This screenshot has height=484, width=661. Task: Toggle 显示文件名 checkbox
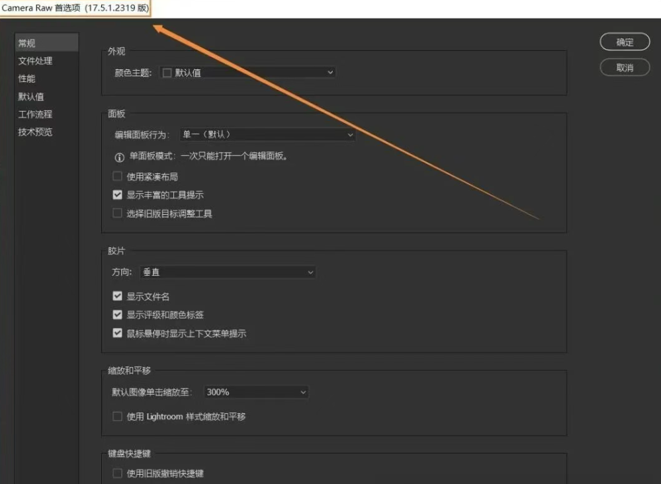[x=118, y=297]
